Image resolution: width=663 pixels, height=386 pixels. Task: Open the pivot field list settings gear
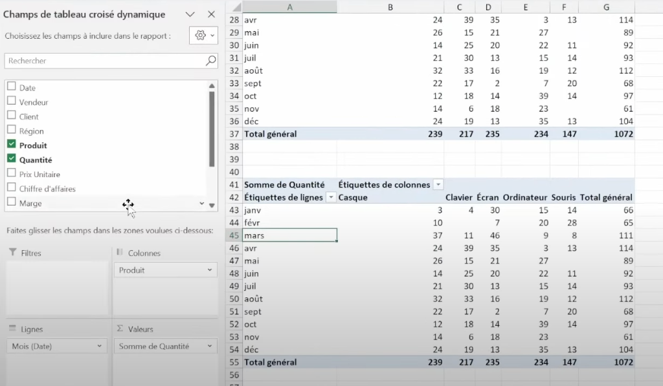pos(203,36)
